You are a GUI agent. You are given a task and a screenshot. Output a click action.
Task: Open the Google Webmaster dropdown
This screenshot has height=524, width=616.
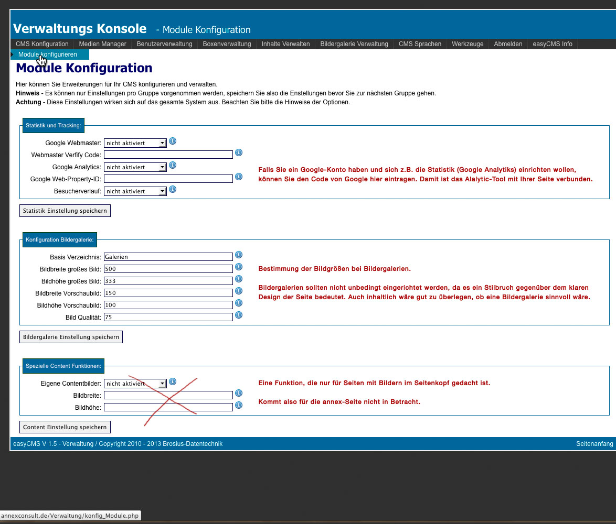pos(135,143)
